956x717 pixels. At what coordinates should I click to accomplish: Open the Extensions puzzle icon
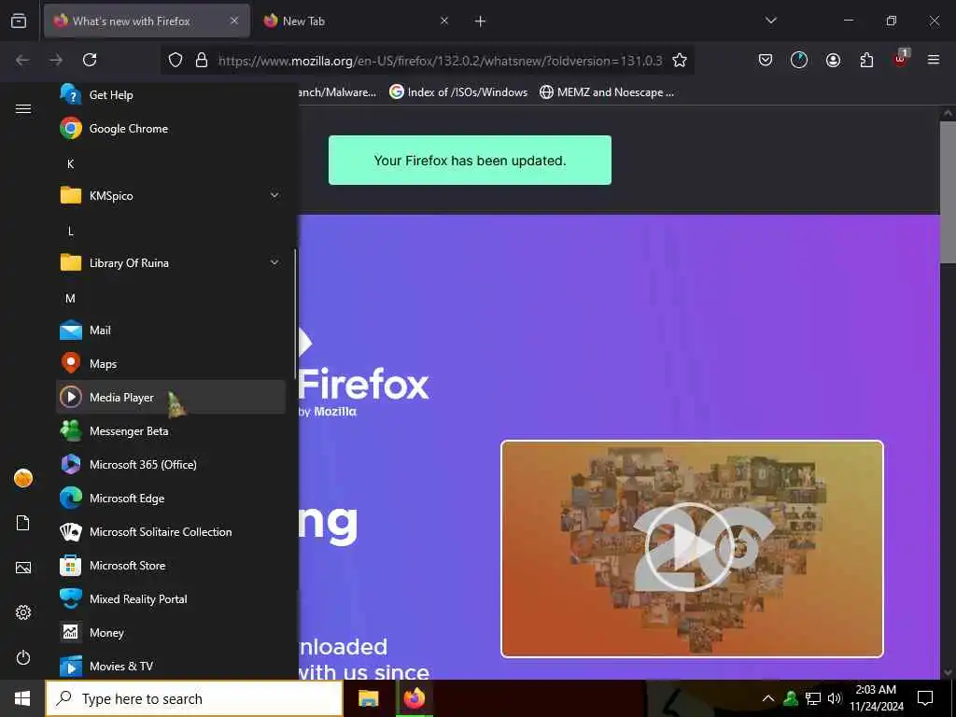[x=866, y=60]
